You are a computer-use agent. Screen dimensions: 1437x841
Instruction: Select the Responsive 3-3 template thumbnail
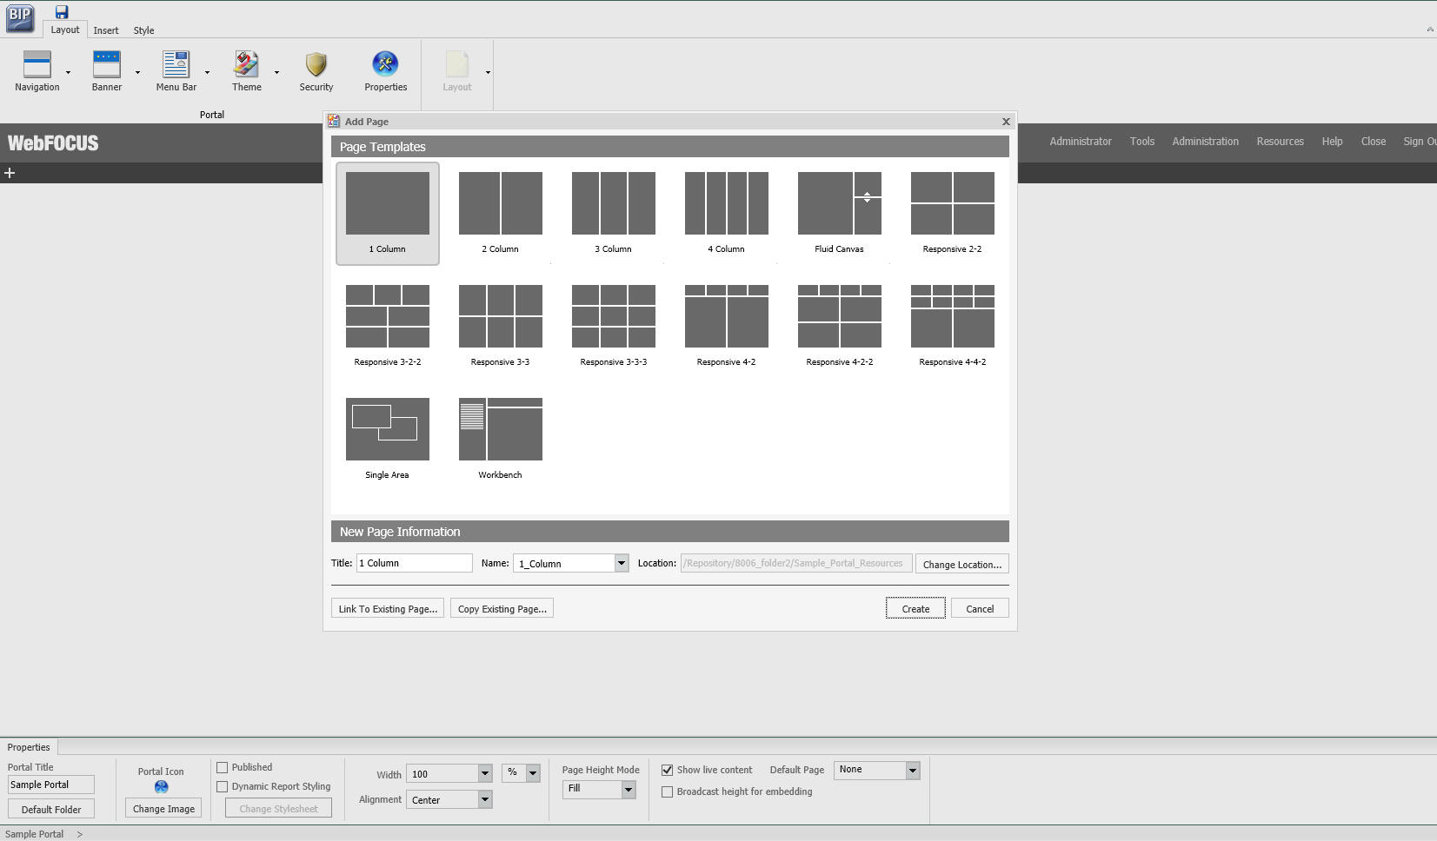click(499, 317)
